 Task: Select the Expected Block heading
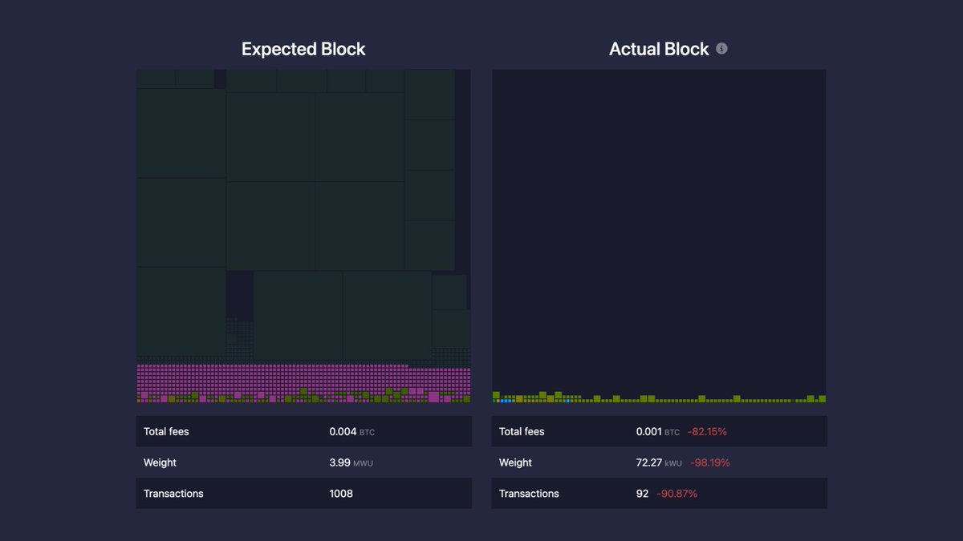(x=303, y=49)
